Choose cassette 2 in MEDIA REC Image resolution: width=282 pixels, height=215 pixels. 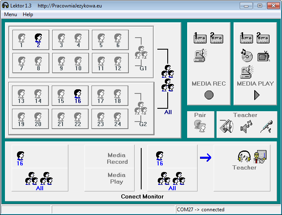[217, 38]
